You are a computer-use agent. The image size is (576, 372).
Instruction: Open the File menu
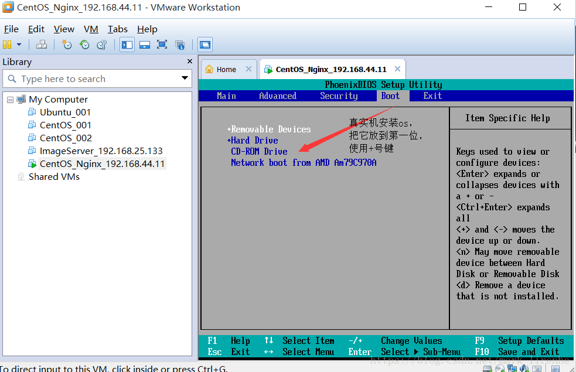tap(11, 29)
